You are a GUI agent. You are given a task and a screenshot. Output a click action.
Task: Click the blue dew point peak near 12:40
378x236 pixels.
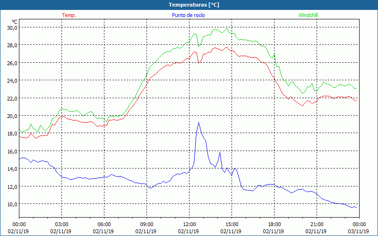198,122
